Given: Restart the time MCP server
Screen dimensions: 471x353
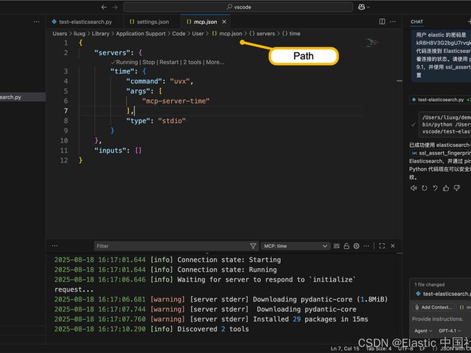Looking at the screenshot, I should (169, 62).
